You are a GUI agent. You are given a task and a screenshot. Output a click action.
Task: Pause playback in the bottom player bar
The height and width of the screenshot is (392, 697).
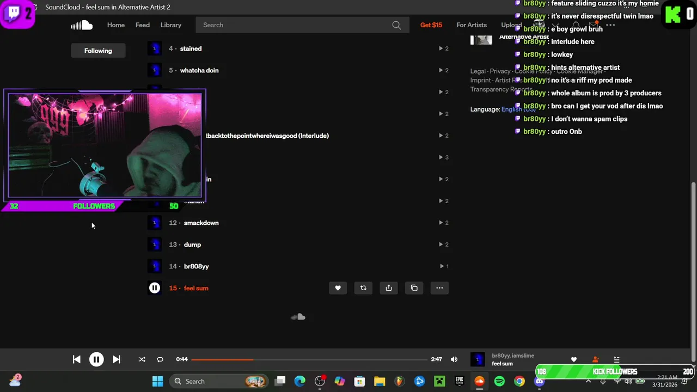[96, 359]
